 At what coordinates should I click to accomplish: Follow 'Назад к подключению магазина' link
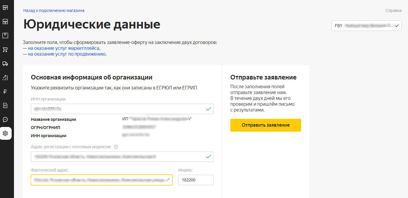[54, 10]
